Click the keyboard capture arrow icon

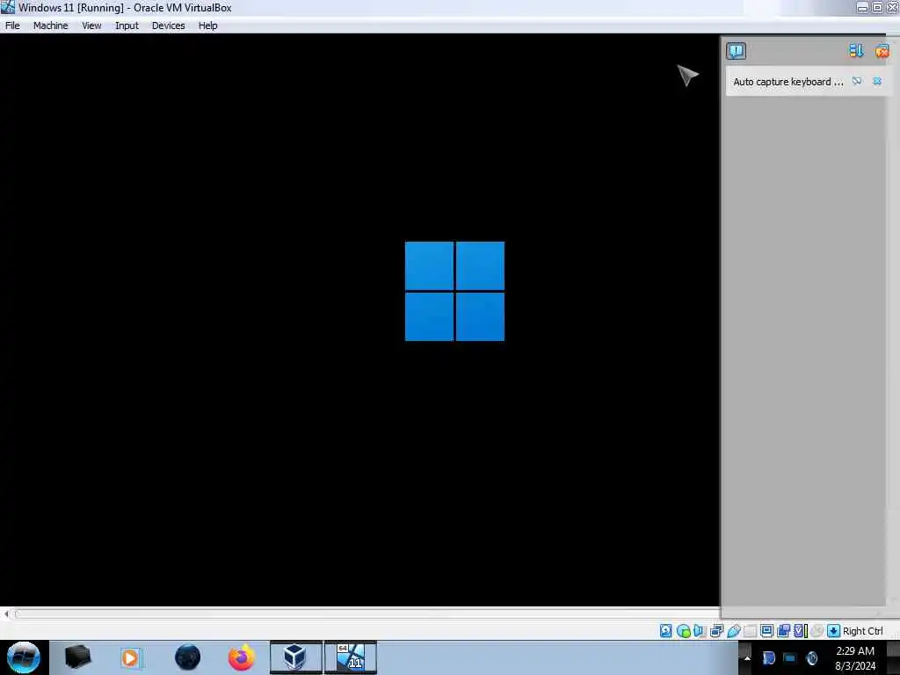(833, 631)
